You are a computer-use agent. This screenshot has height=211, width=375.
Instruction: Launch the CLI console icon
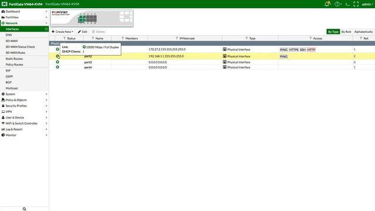point(347,4)
